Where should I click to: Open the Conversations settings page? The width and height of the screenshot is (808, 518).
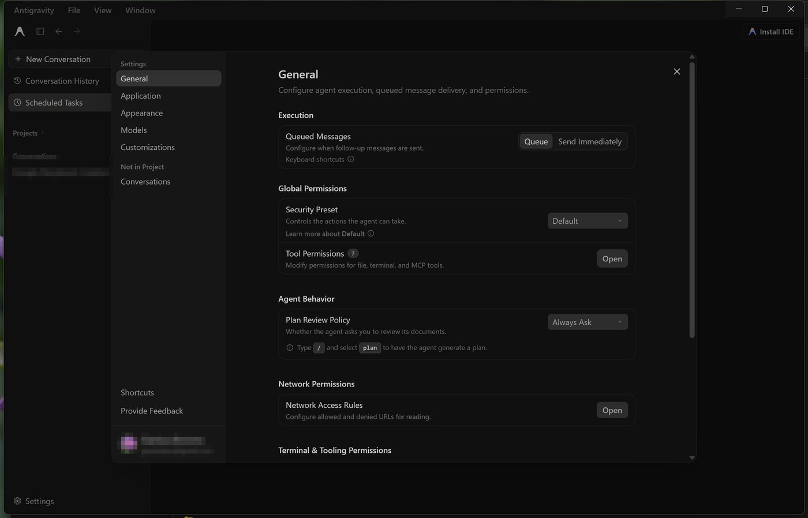tap(169, 181)
